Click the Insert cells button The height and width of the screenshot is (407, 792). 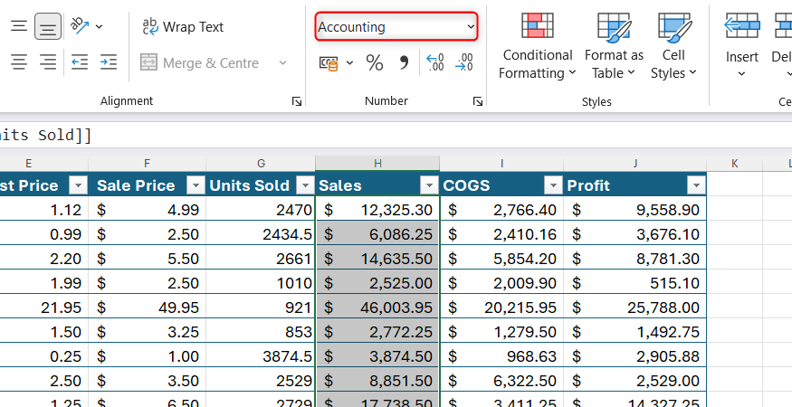click(742, 45)
